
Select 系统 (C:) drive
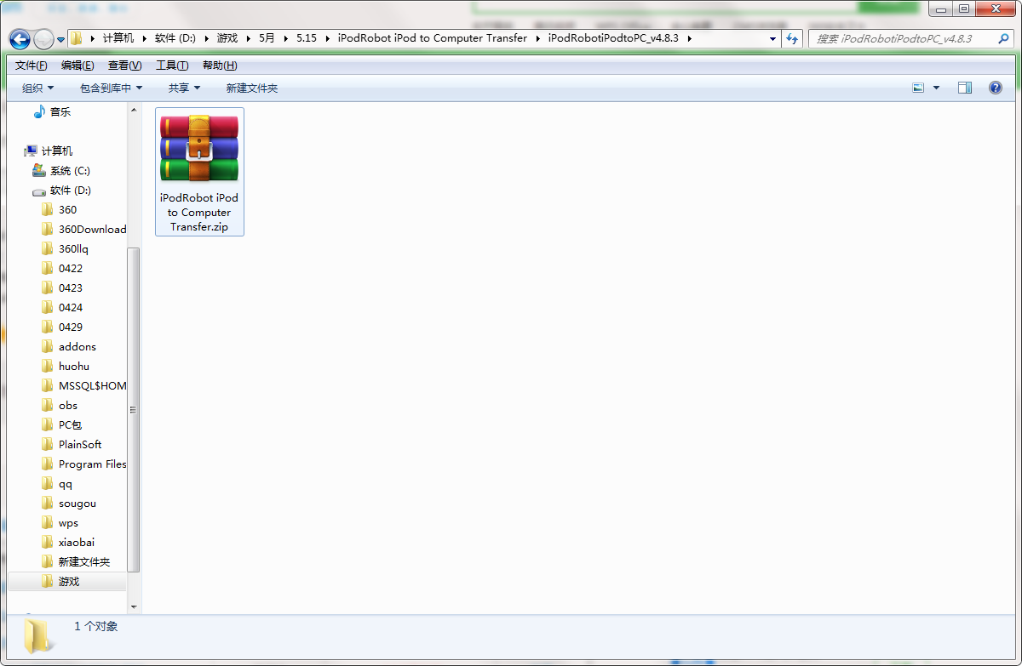point(70,170)
